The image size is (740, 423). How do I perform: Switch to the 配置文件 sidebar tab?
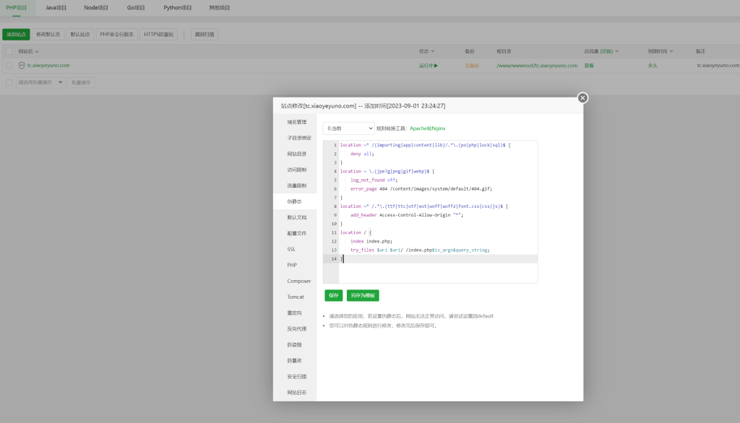point(296,233)
